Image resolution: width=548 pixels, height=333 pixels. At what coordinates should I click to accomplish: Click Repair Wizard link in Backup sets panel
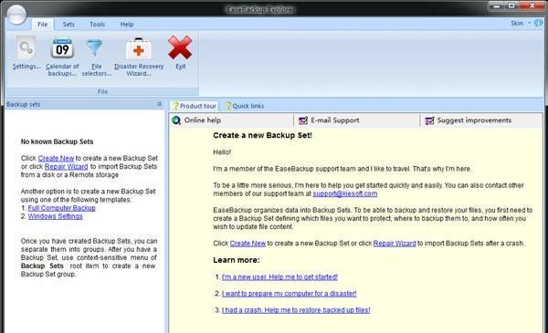[x=66, y=166]
